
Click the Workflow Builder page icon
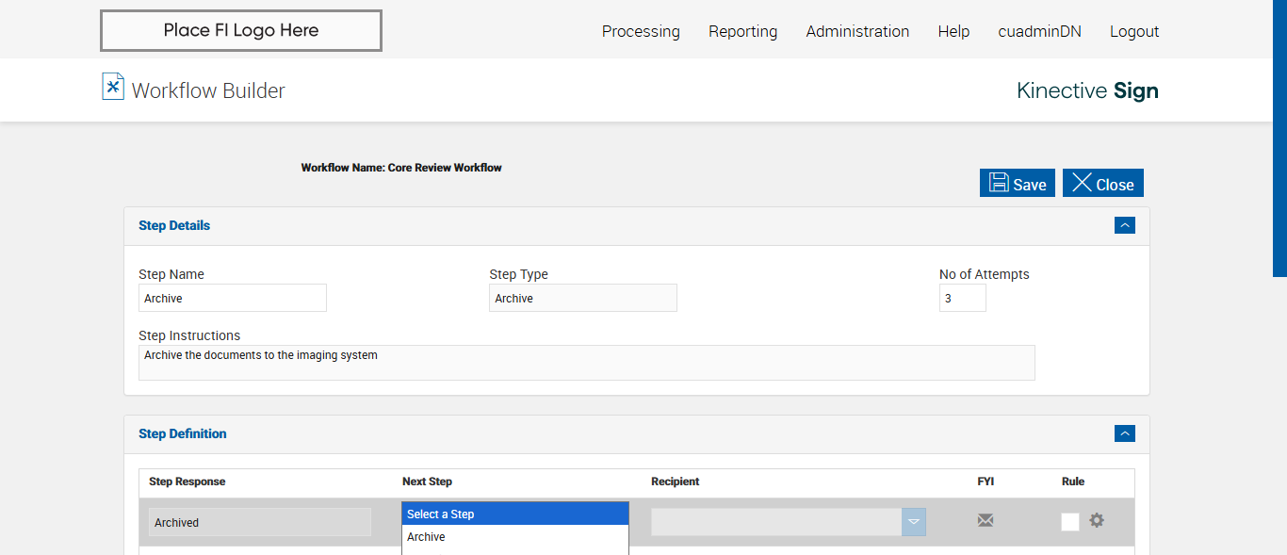[x=113, y=87]
